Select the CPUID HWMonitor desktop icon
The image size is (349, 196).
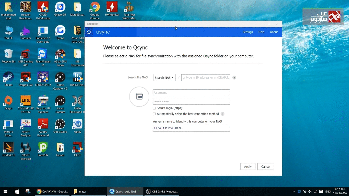point(43,11)
